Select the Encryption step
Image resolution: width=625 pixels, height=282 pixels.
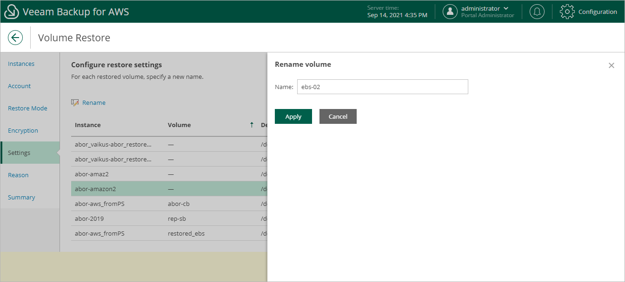pos(23,130)
